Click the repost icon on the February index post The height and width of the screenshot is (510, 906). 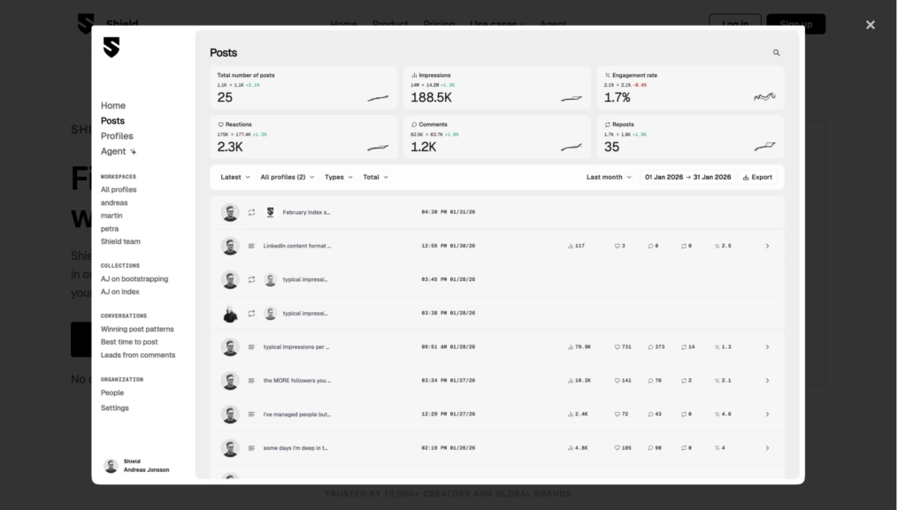(250, 211)
